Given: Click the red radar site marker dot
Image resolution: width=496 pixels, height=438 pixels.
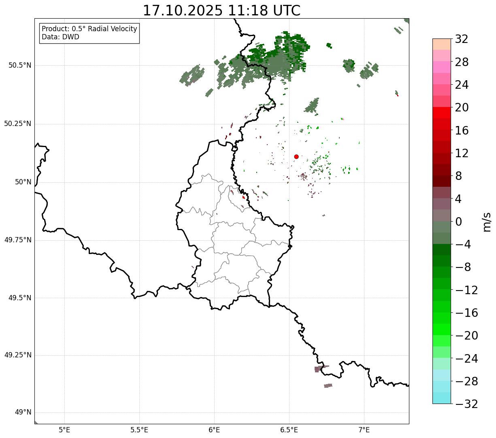Looking at the screenshot, I should coord(296,156).
